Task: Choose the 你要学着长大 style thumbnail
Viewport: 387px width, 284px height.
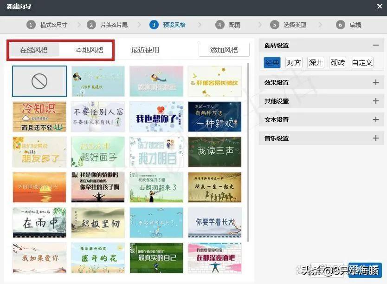Action: (x=215, y=223)
